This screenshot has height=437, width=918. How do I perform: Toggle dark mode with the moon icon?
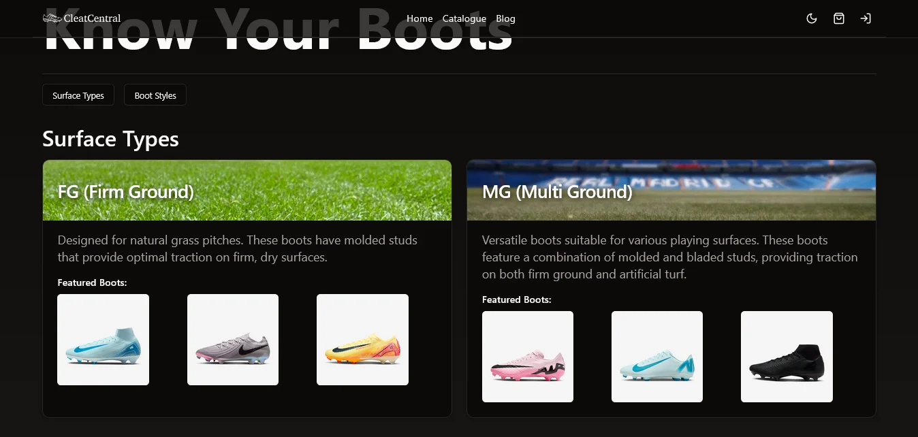click(811, 18)
